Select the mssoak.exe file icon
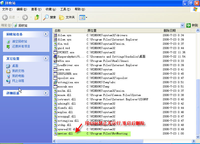The width and height of the screenshot is (200, 144). pyautogui.click(x=55, y=86)
